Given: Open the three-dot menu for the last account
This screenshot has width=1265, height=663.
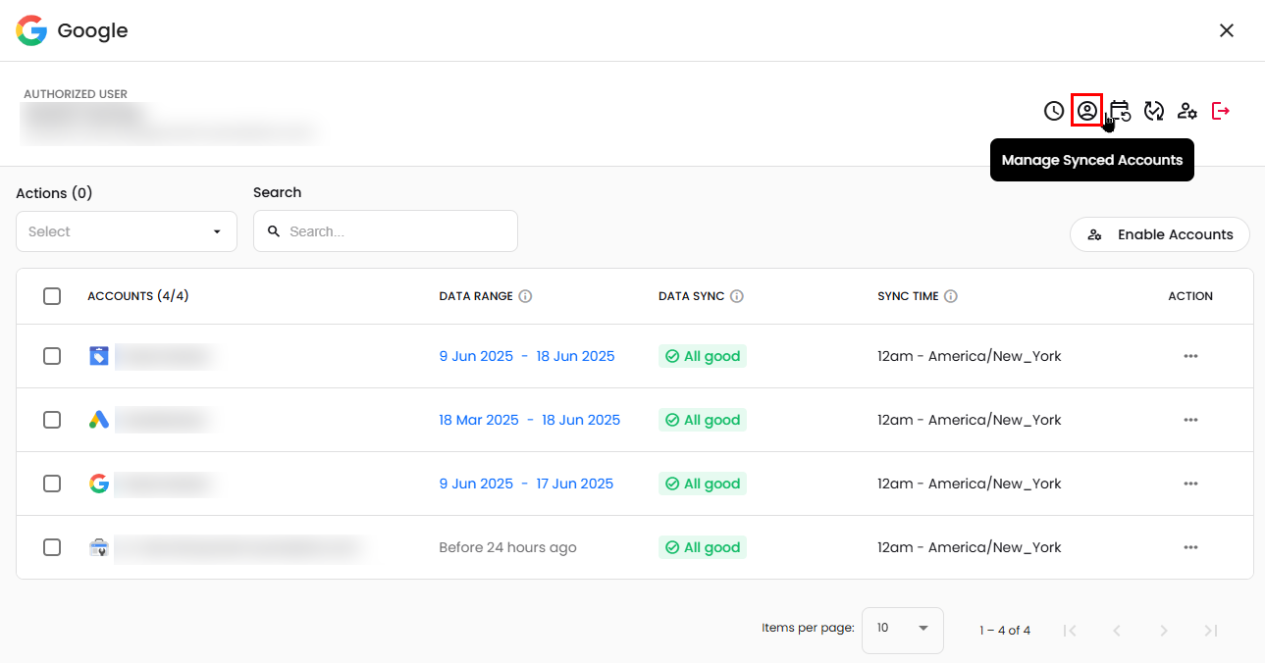Looking at the screenshot, I should click(x=1190, y=547).
